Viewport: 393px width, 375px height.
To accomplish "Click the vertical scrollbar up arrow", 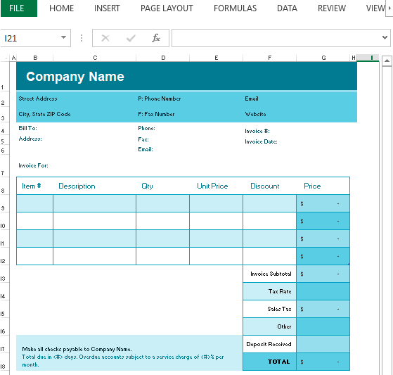I will coord(387,61).
